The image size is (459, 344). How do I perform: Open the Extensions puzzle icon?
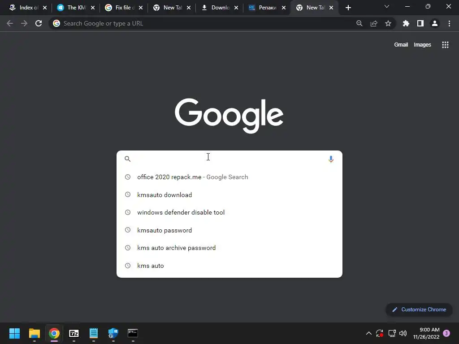(x=406, y=23)
